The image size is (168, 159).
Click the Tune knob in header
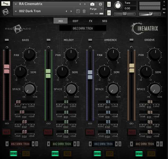pyautogui.click(x=118, y=5)
